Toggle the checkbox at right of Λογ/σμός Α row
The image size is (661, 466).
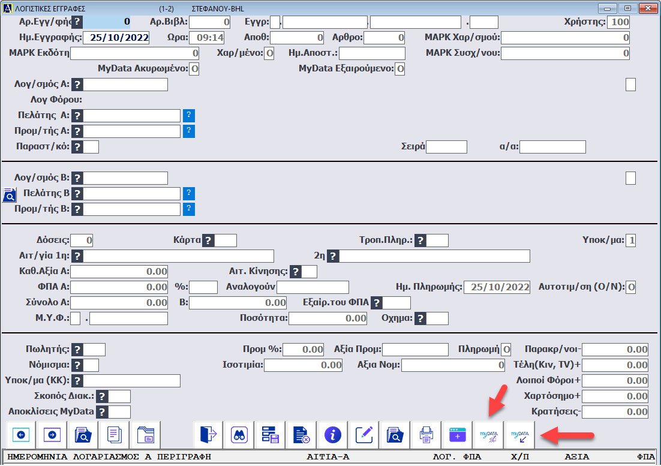click(630, 85)
